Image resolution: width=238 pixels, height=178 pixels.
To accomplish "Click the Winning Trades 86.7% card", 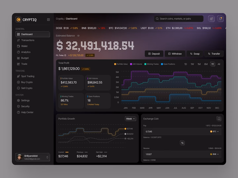I will (71, 101).
